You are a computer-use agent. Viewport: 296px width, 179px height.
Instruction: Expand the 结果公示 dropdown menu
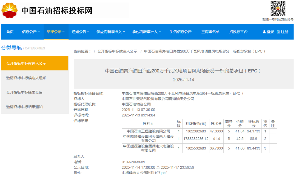(x=56, y=32)
